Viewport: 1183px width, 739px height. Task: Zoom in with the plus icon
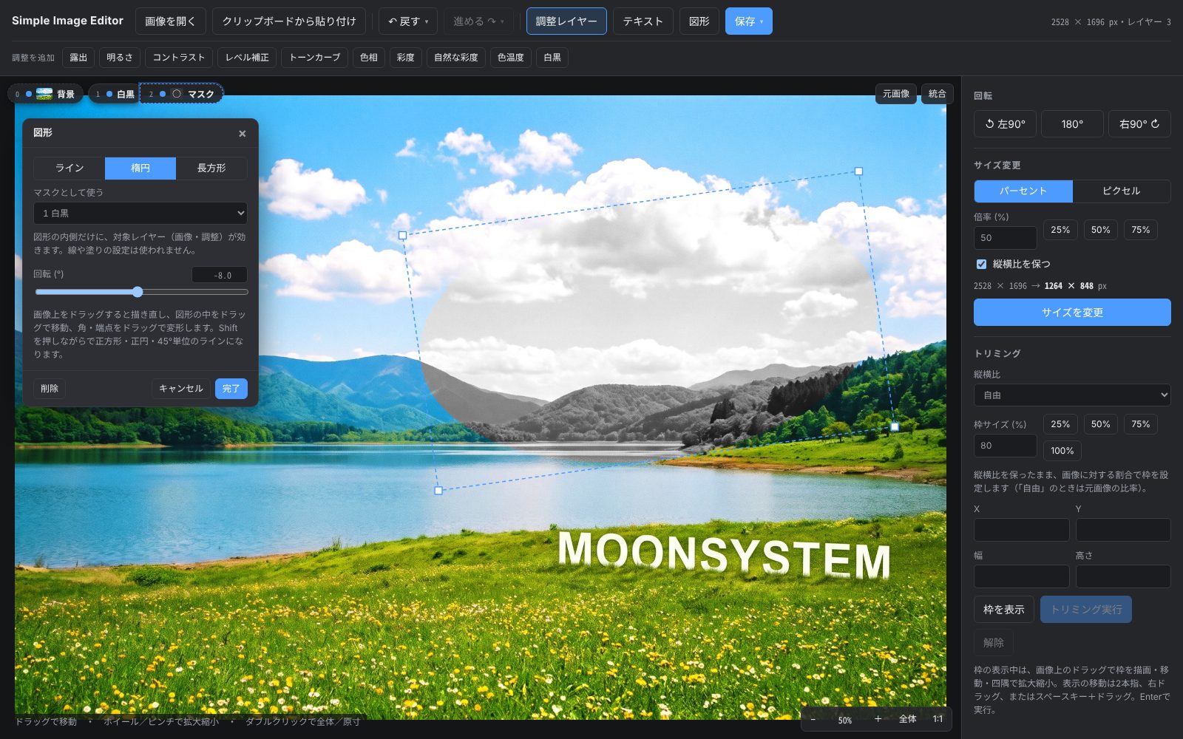(878, 719)
